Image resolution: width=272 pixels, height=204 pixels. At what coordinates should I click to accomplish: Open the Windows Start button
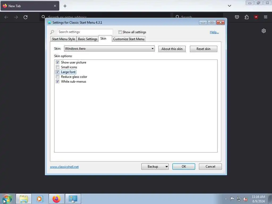[7, 199]
